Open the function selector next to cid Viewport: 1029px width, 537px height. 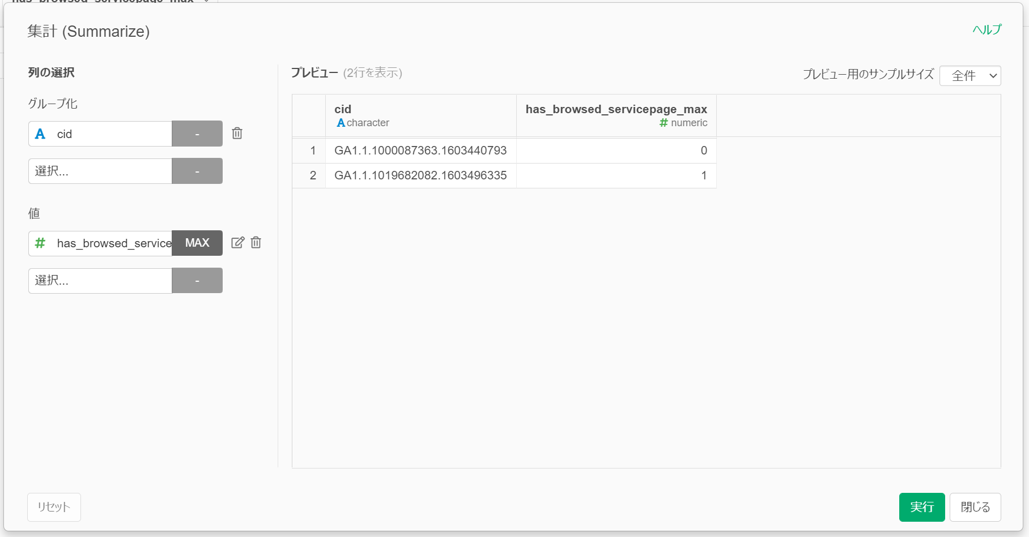point(197,134)
